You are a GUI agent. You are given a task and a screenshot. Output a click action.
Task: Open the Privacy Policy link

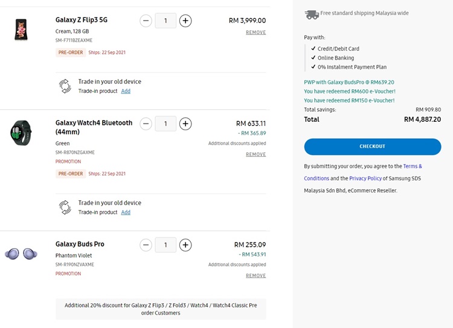click(x=365, y=178)
